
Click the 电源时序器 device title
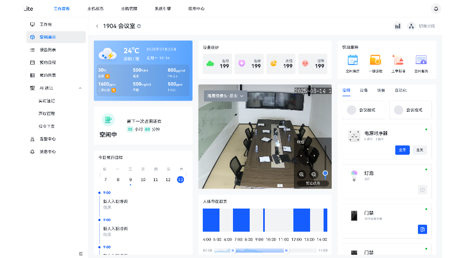click(376, 133)
